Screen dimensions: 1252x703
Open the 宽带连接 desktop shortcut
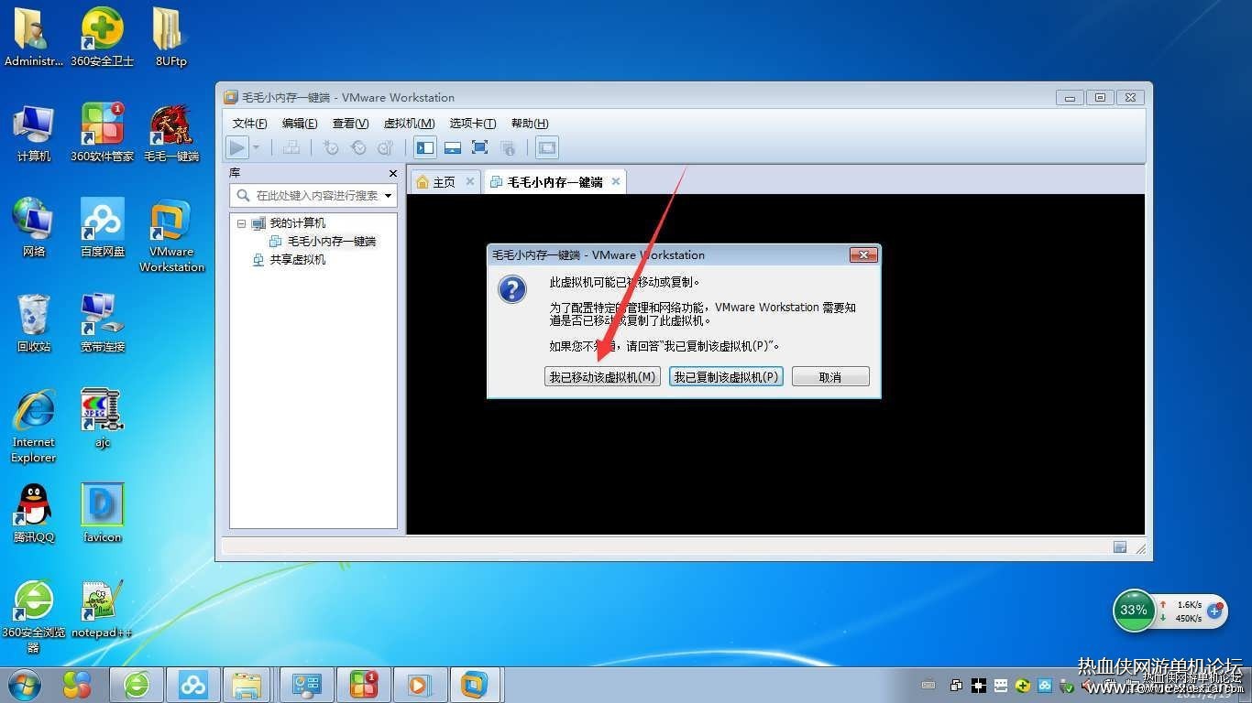point(103,323)
